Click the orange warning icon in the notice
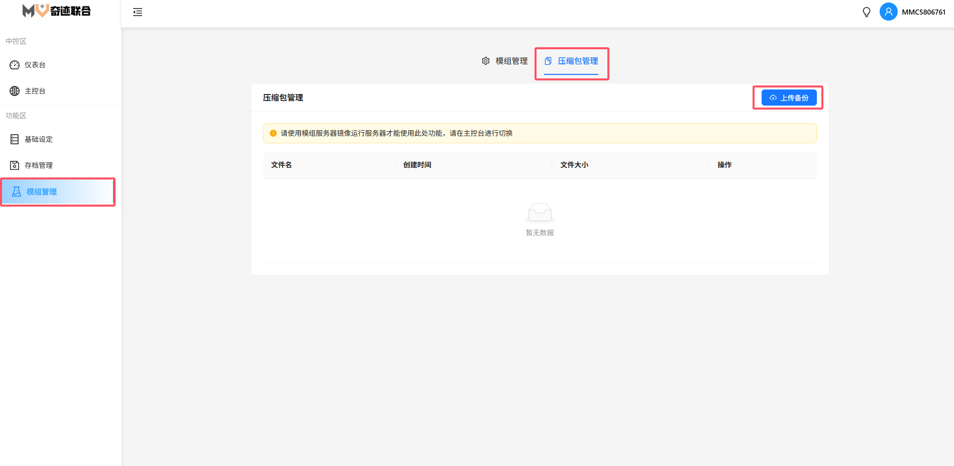This screenshot has height=466, width=954. [x=273, y=133]
